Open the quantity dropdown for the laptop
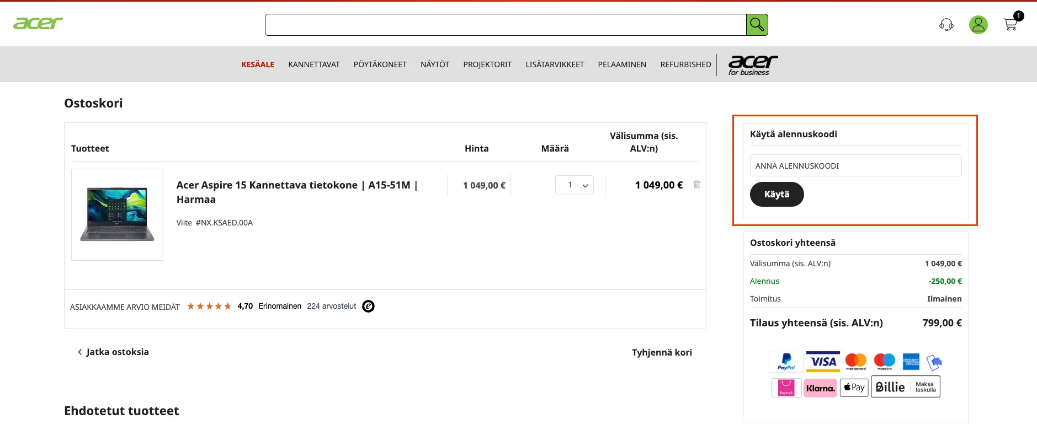The image size is (1037, 430). (x=575, y=185)
